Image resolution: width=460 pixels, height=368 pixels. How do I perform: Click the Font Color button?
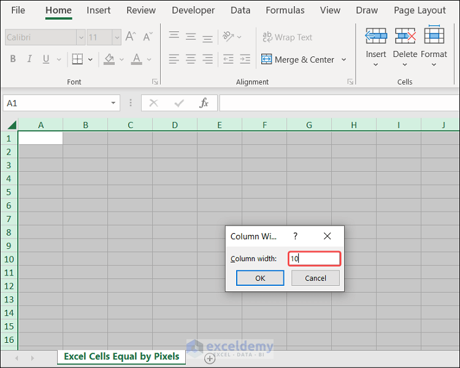[136, 59]
